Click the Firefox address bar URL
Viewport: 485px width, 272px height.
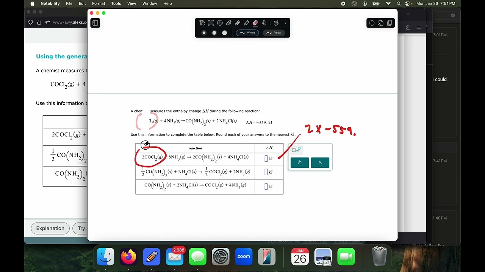click(x=70, y=22)
